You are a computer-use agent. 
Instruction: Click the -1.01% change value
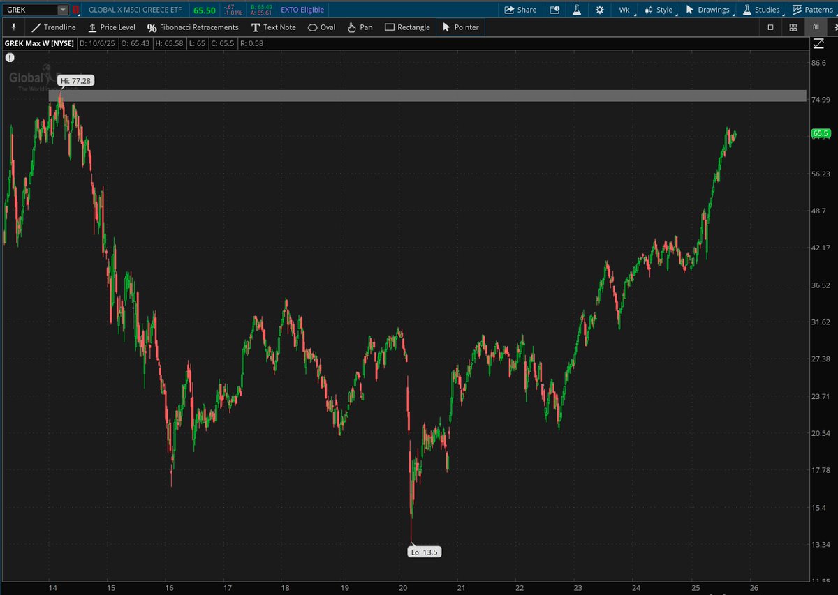[x=233, y=13]
